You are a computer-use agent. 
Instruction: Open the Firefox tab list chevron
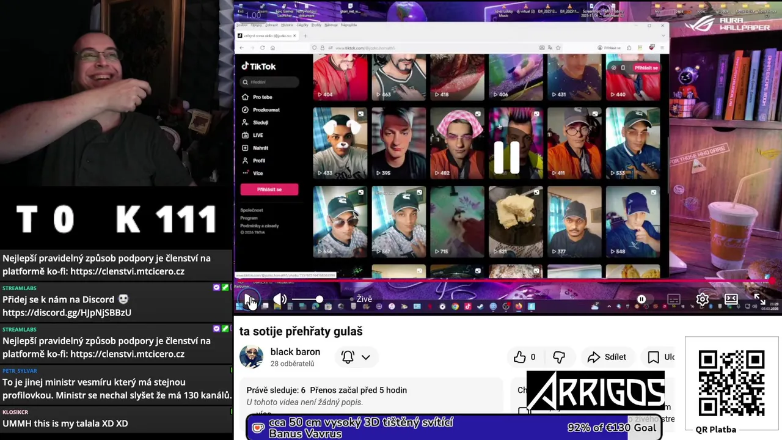663,35
